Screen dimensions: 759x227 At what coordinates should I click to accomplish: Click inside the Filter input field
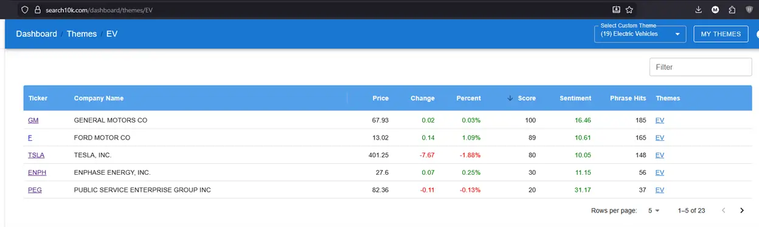coord(701,67)
